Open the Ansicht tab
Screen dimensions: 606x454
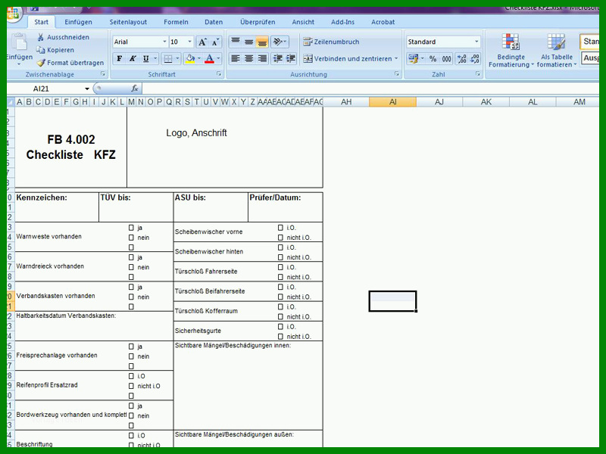[x=303, y=22]
